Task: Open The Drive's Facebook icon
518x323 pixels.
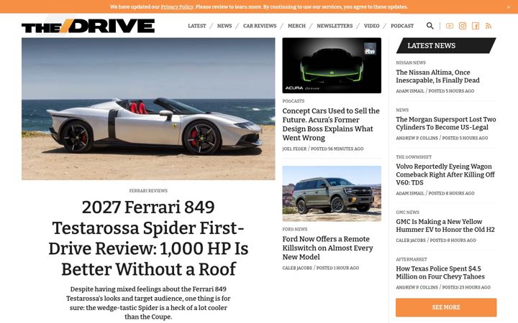Action: [476, 26]
